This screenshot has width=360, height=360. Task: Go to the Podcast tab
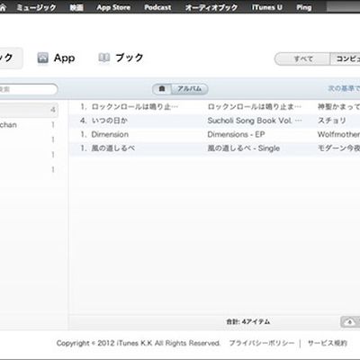[157, 7]
